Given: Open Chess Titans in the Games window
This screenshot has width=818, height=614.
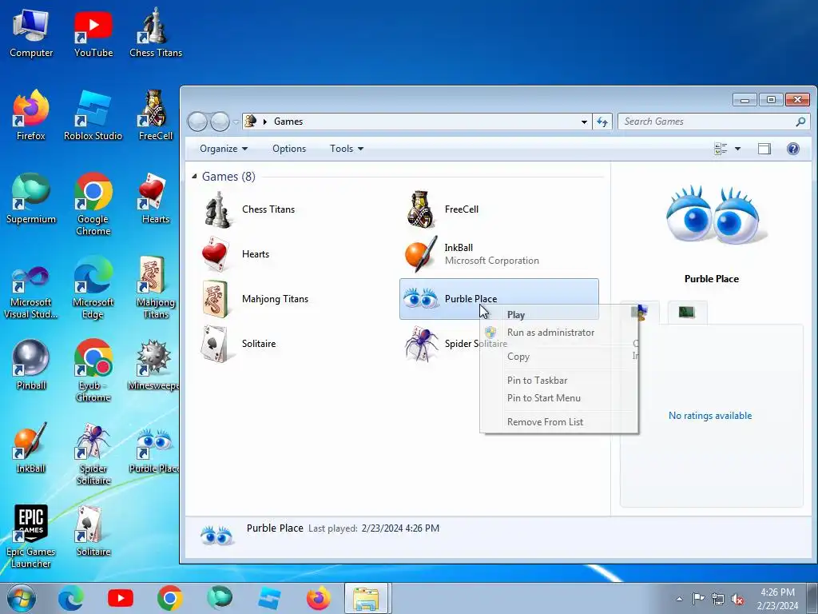Looking at the screenshot, I should [x=249, y=209].
